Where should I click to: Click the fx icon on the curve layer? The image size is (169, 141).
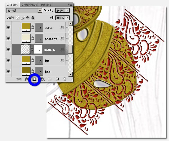(x=62, y=27)
